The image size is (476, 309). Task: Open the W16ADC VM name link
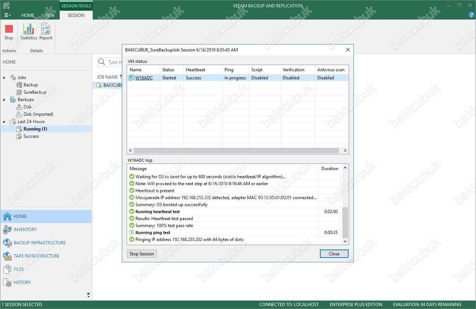pyautogui.click(x=144, y=78)
